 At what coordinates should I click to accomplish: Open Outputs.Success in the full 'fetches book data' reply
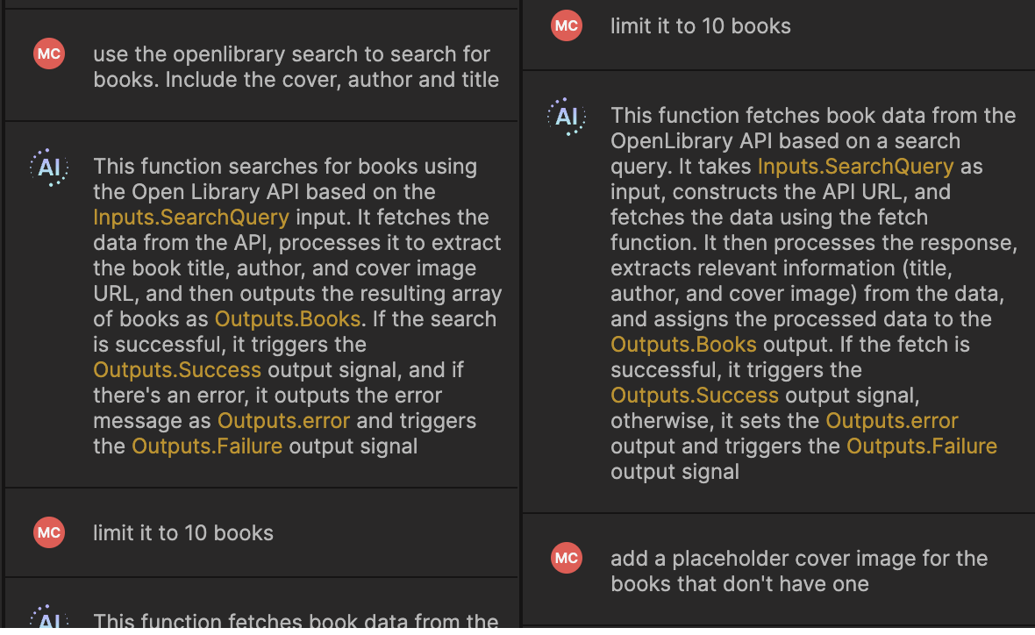click(695, 396)
